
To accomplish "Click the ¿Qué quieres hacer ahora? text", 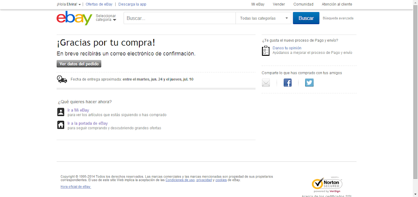I will click(x=85, y=102).
